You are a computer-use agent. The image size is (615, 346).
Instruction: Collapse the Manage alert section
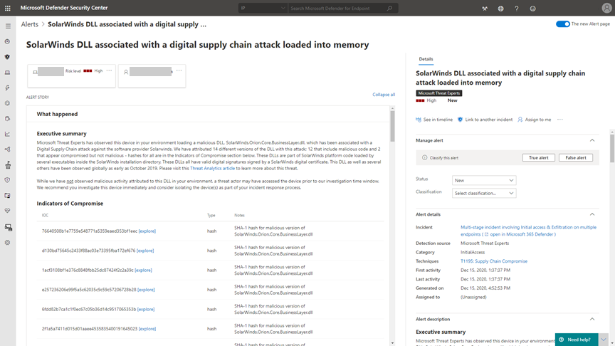tap(592, 140)
